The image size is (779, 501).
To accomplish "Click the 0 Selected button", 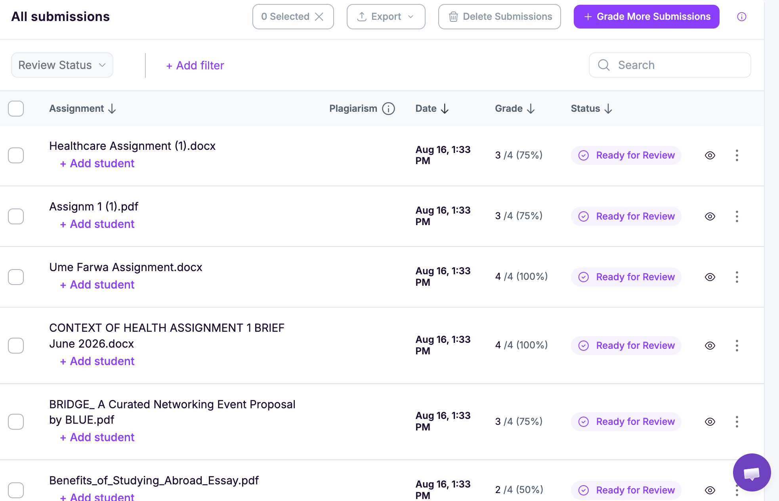I will pyautogui.click(x=293, y=17).
